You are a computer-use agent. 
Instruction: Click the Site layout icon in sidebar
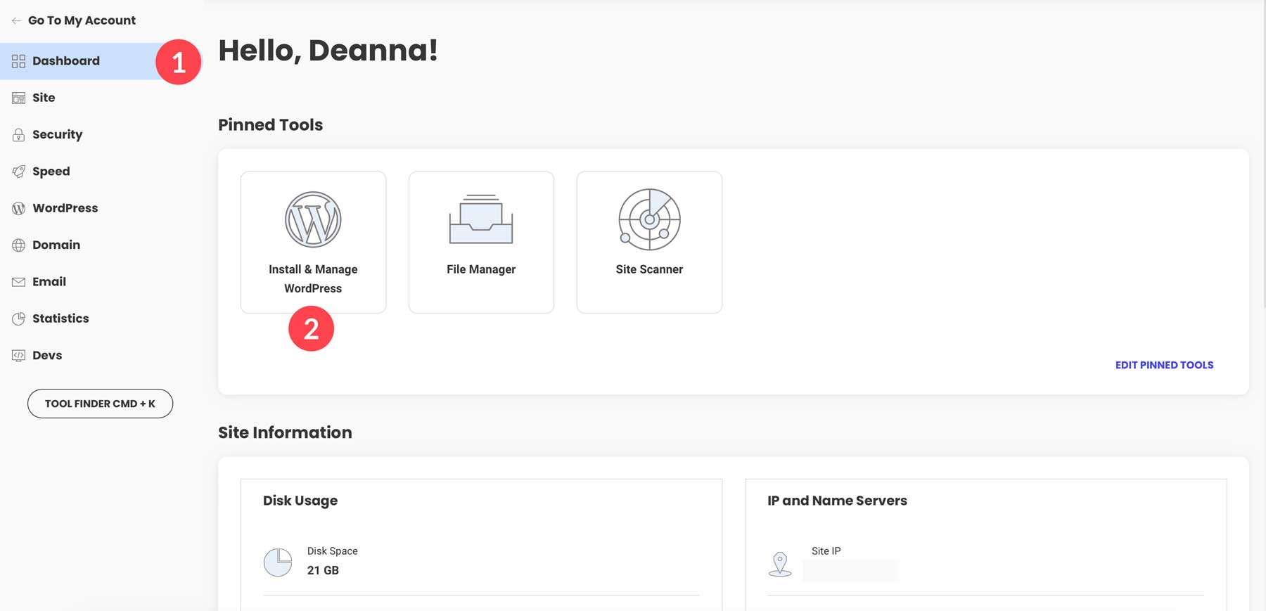[x=19, y=98]
